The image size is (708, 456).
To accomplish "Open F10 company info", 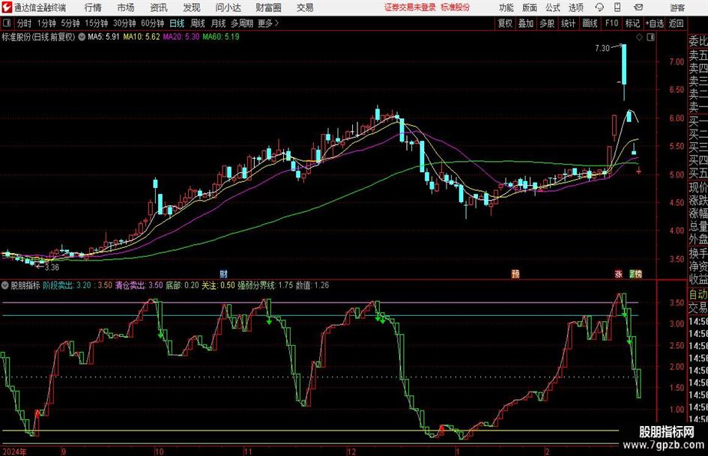I will coord(612,23).
